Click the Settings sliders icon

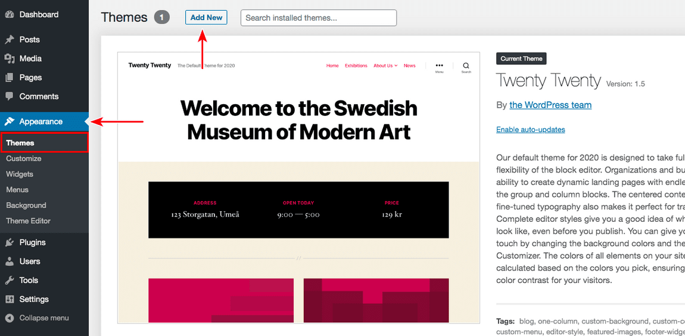pyautogui.click(x=9, y=299)
